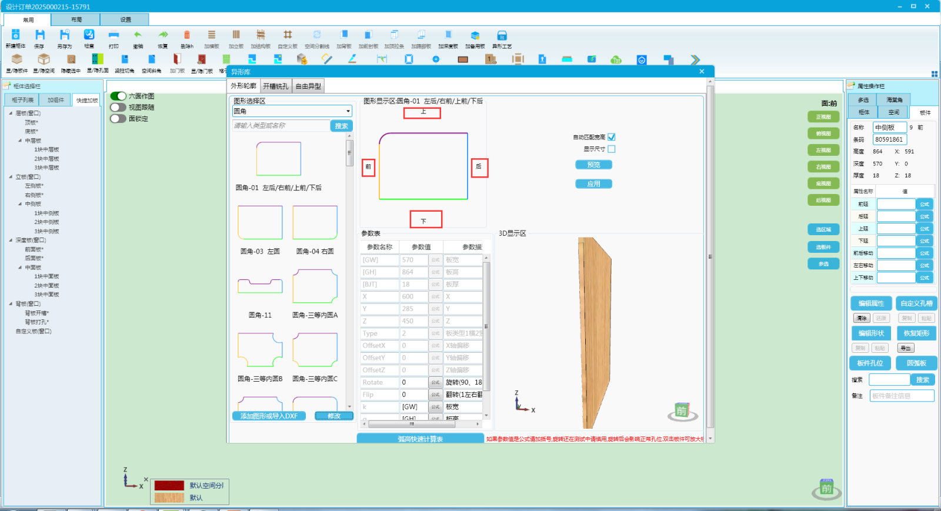This screenshot has height=511, width=941.
Task: Click the 显/隐空间 toolbar icon
Action: pyautogui.click(x=44, y=60)
